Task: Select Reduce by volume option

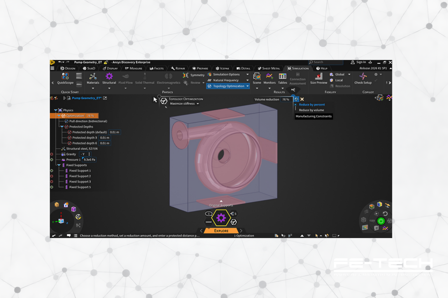Action: (311, 110)
